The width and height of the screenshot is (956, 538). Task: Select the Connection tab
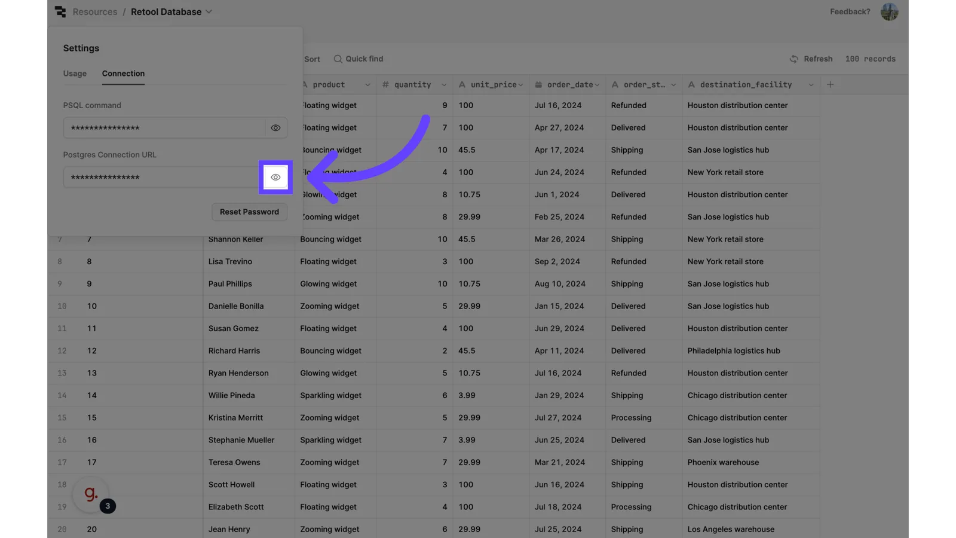click(123, 74)
